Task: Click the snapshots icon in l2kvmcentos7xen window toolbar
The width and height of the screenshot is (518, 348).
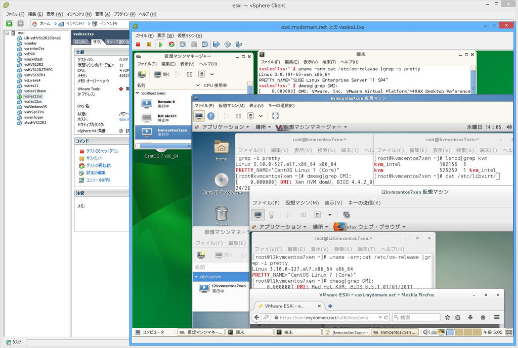Action: (347, 215)
